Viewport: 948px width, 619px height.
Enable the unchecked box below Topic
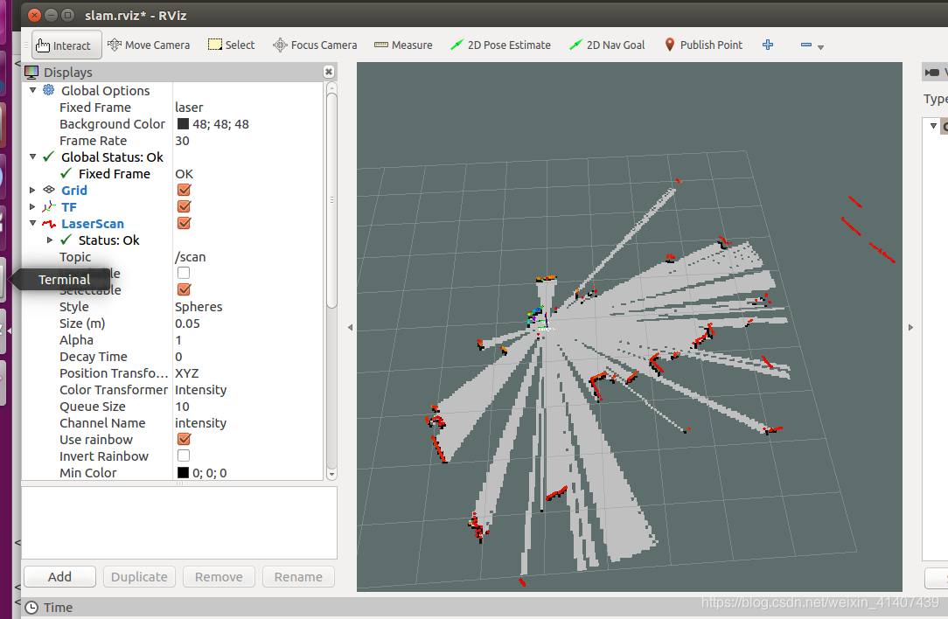pos(184,274)
